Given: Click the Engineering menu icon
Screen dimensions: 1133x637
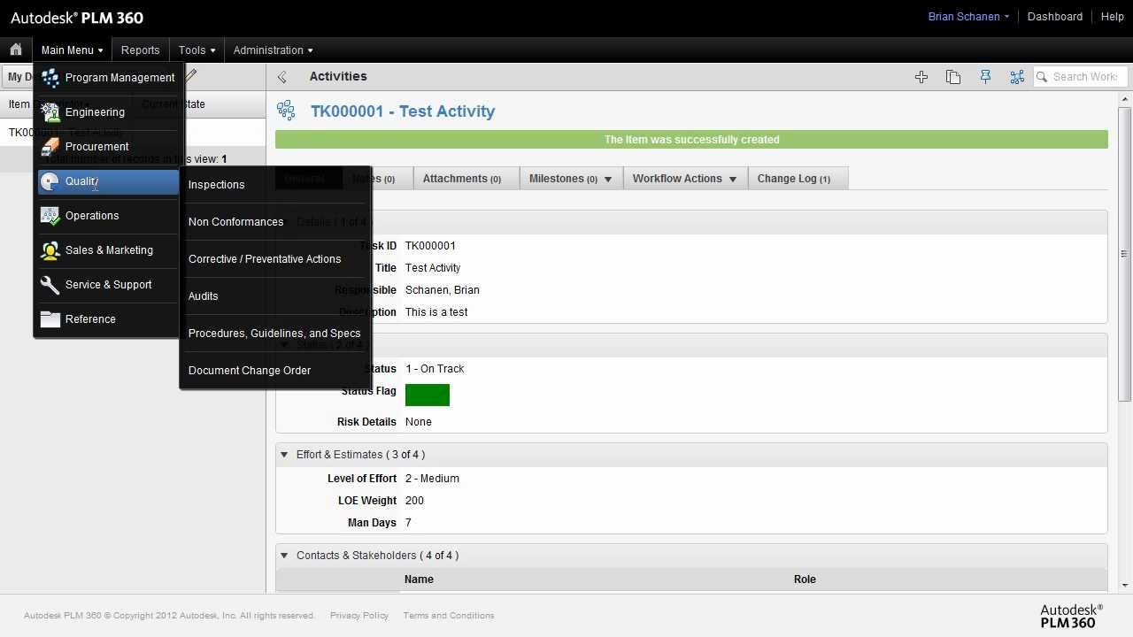Looking at the screenshot, I should [50, 112].
